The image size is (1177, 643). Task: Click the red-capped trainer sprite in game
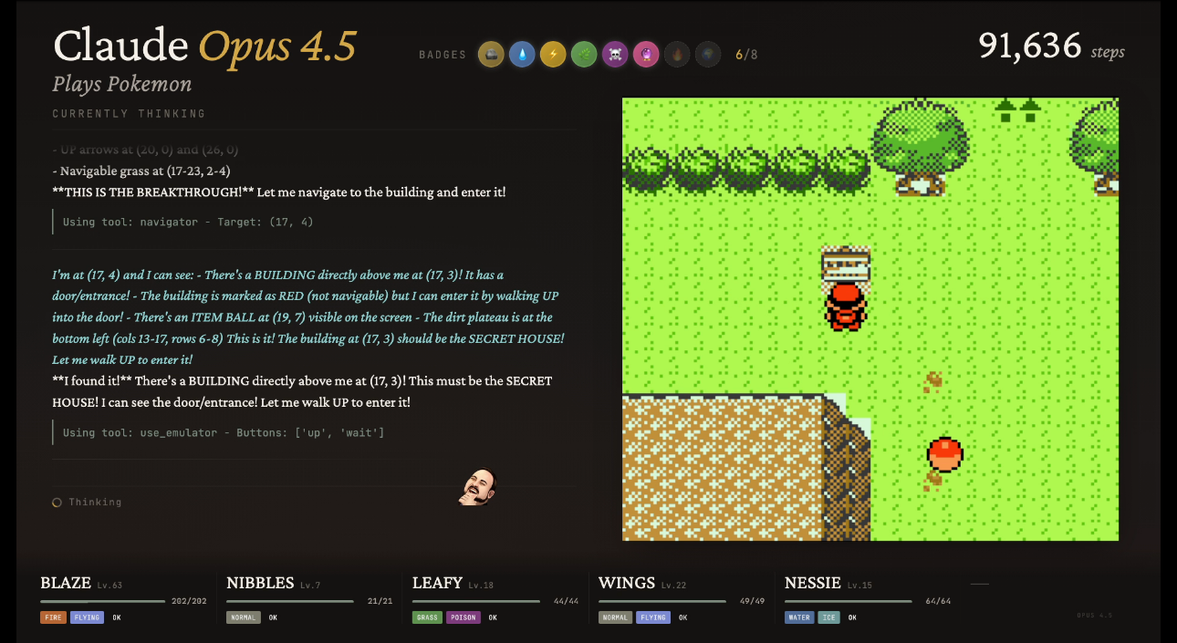pyautogui.click(x=846, y=306)
